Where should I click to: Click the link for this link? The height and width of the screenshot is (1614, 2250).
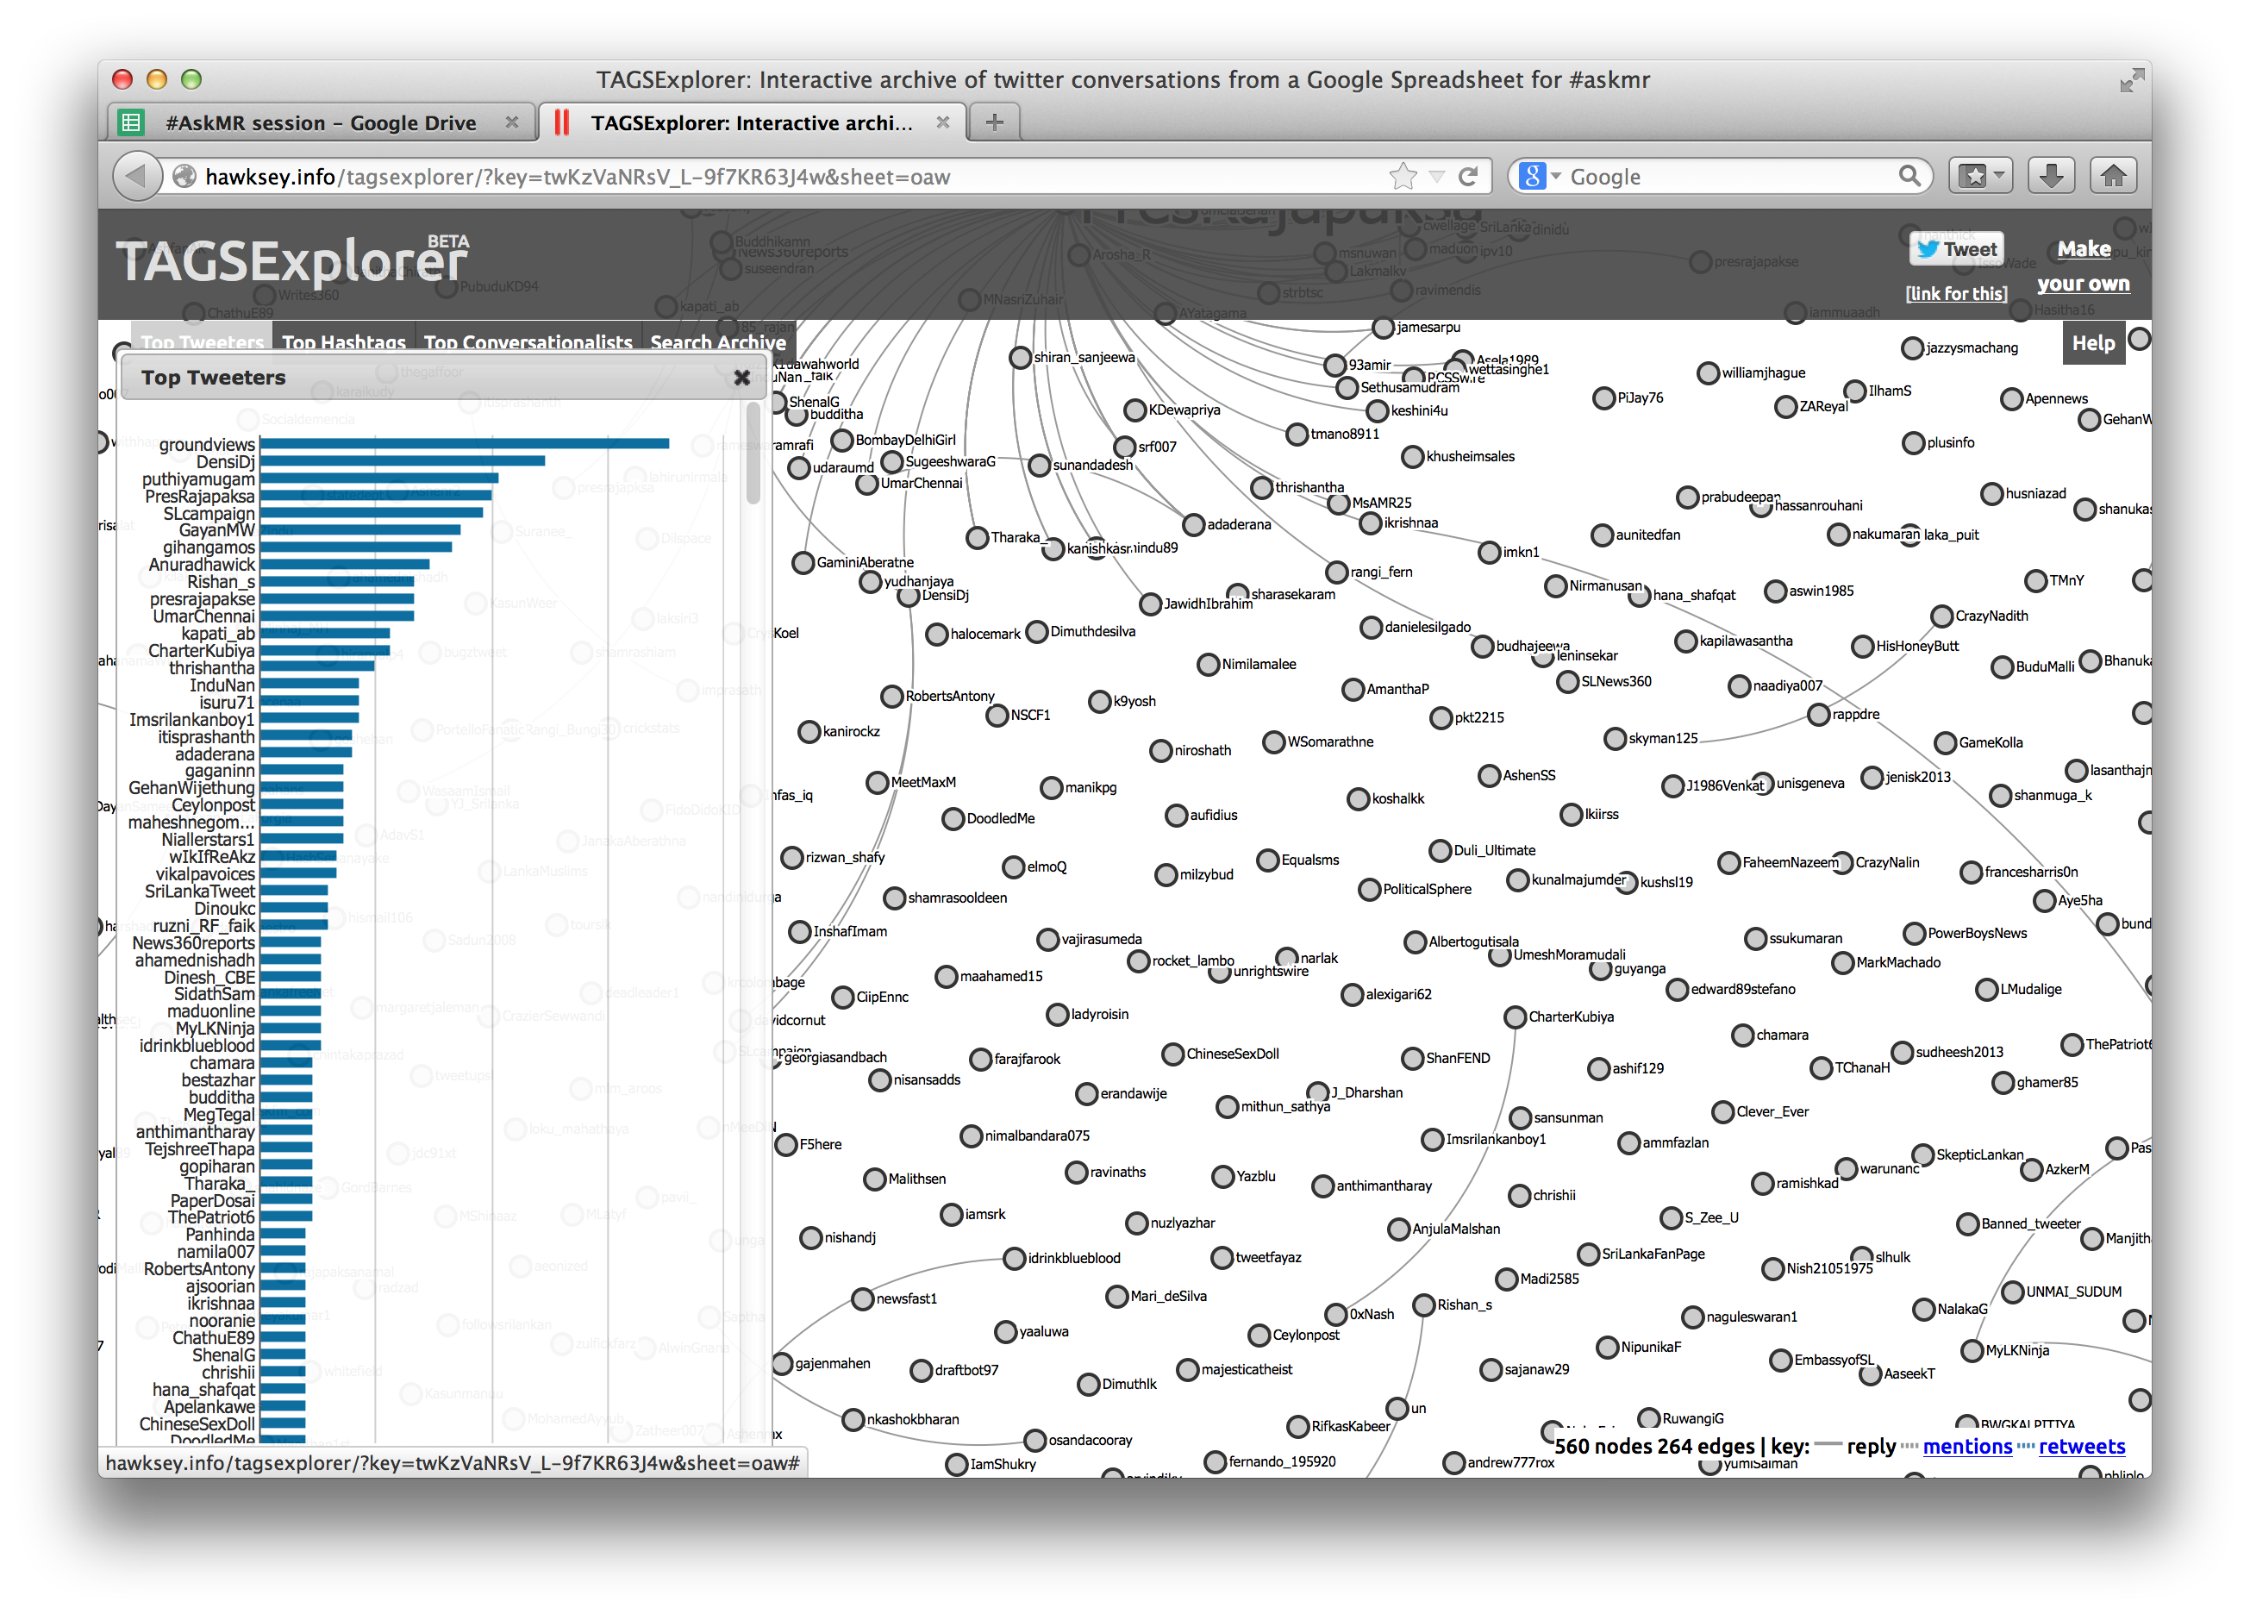[1955, 294]
